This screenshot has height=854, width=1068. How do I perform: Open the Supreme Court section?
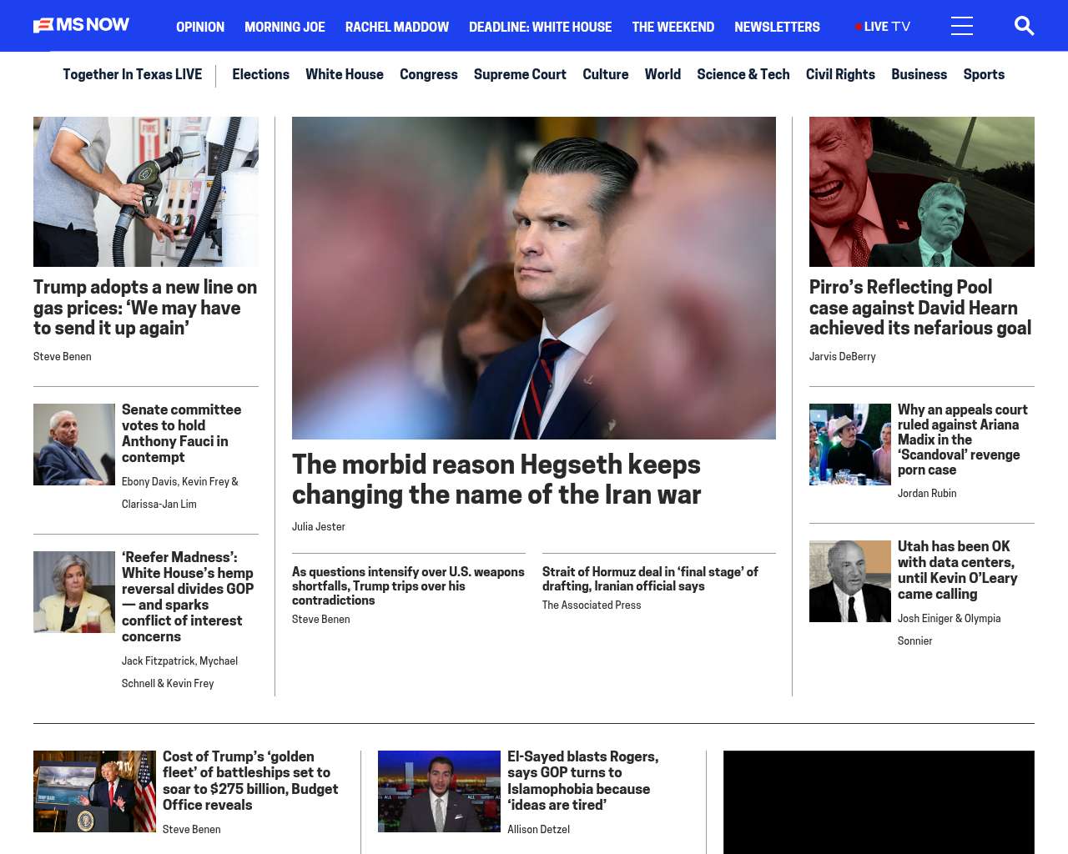(x=520, y=74)
